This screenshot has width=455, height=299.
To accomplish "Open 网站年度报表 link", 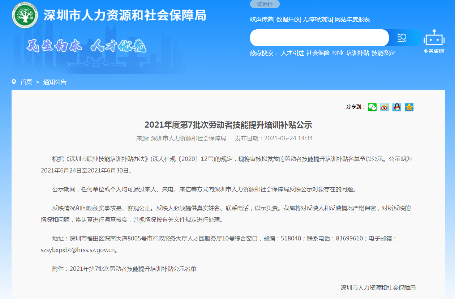I will tap(352, 20).
